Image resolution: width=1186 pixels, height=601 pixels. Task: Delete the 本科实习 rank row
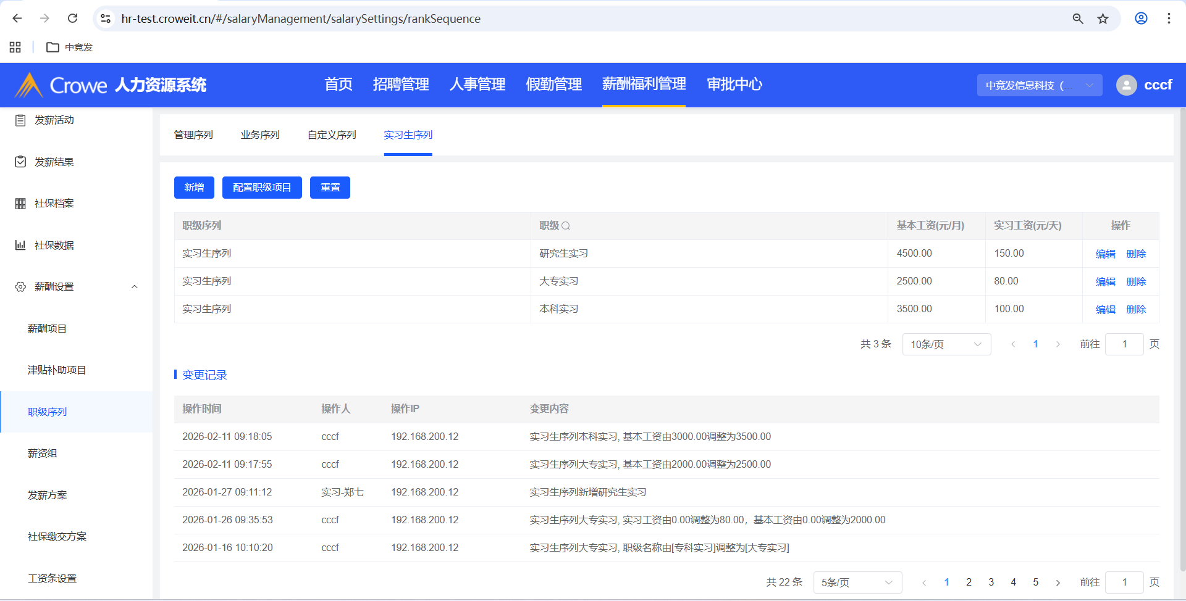(x=1136, y=310)
